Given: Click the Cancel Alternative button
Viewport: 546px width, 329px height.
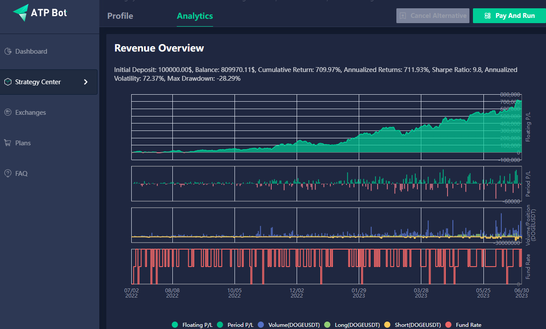Looking at the screenshot, I should 433,16.
